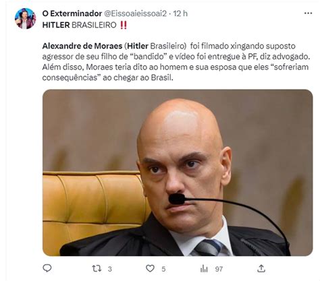Image resolution: width=320 pixels, height=281 pixels.
Task: Click the phrase sofreriam consequências in tweet
Action: click(176, 72)
